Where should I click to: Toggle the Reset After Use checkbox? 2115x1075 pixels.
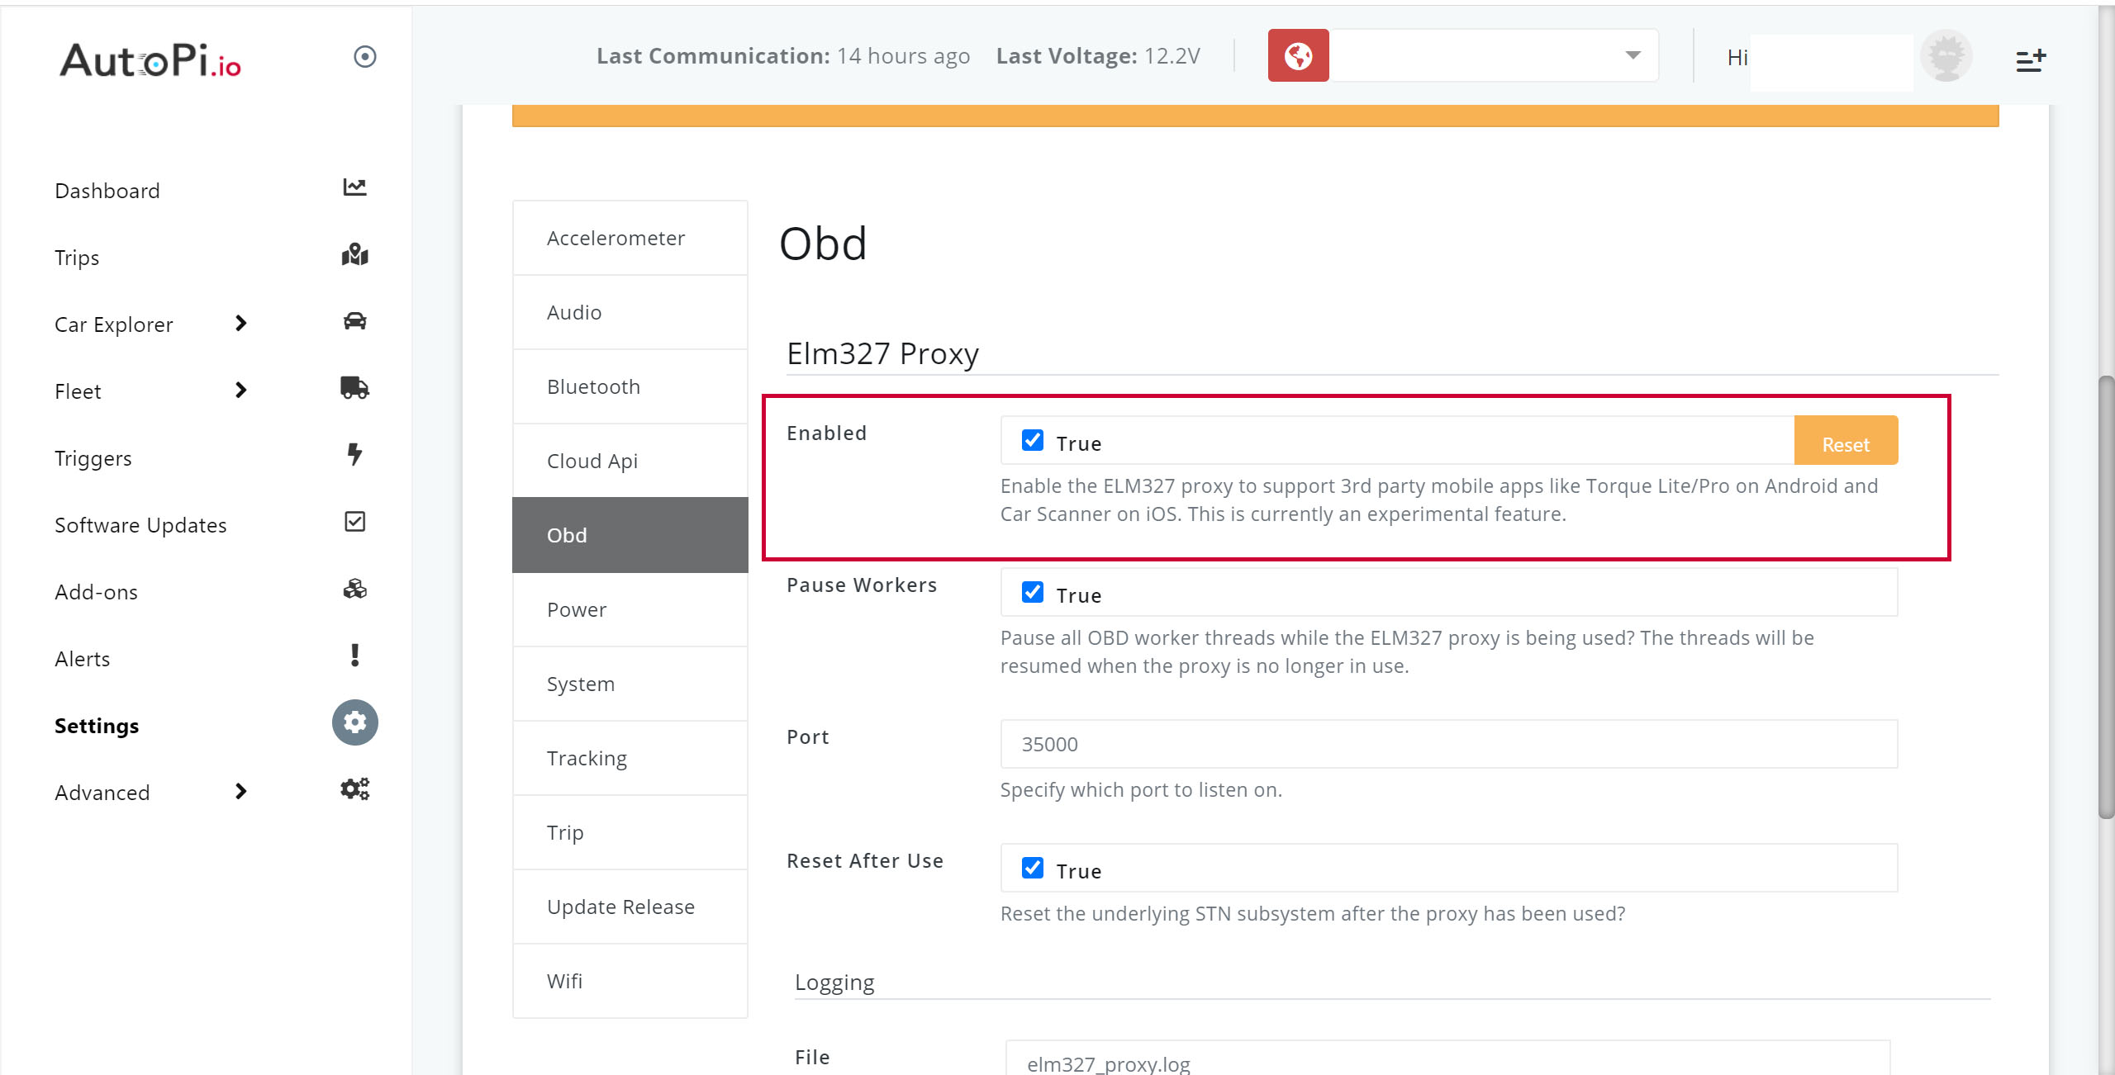(1033, 869)
